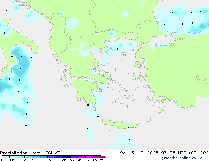Image resolution: width=209 pixels, height=161 pixels.
Task: Choose the 10–15 mm blue legend swatch
Action: coord(44,157)
